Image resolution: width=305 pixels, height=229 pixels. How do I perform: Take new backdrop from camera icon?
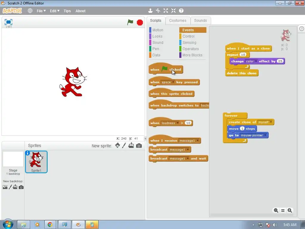[21, 187]
